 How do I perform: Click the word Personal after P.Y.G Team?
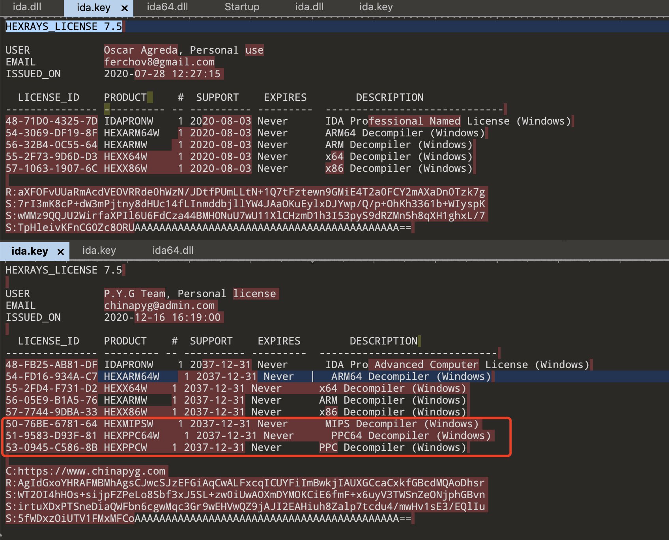(x=202, y=294)
